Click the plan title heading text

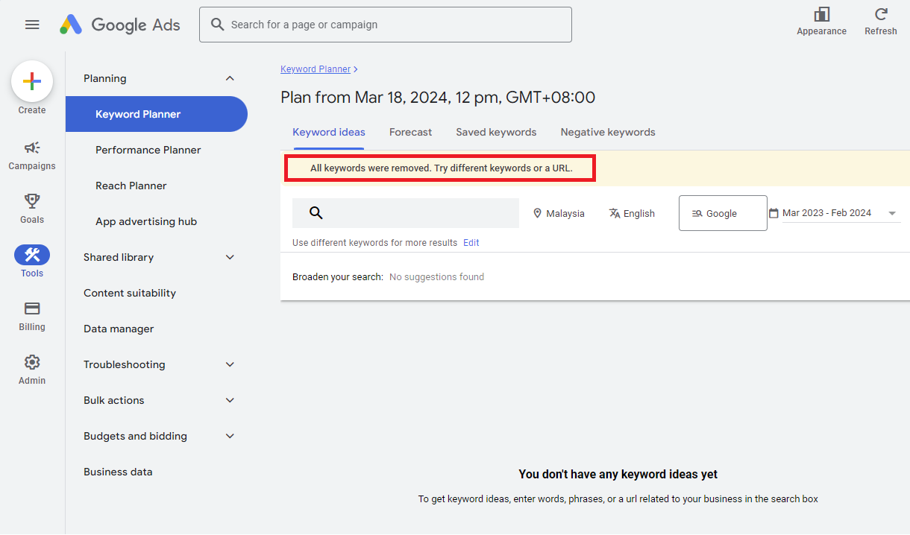[438, 98]
